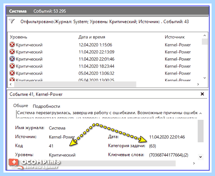Click Уровень value Критический in details
The image size is (215, 176).
(62, 155)
